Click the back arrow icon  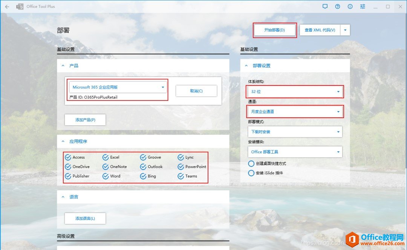[x=7, y=6]
